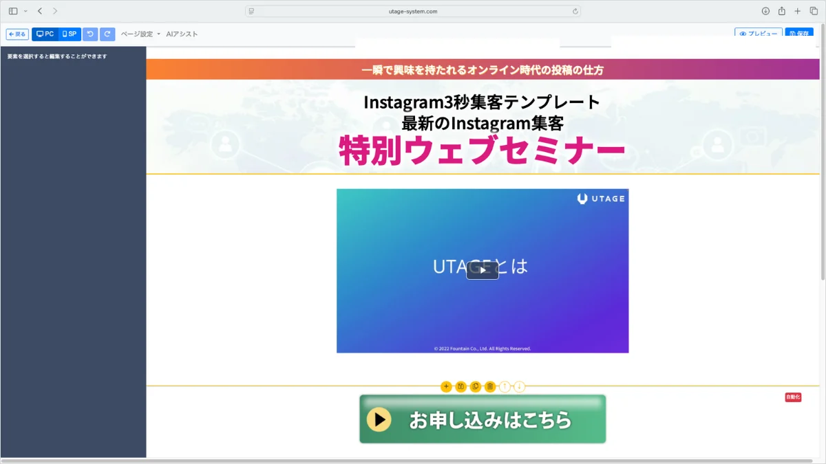826x464 pixels.
Task: Click the red 自動化 badge
Action: (x=793, y=397)
